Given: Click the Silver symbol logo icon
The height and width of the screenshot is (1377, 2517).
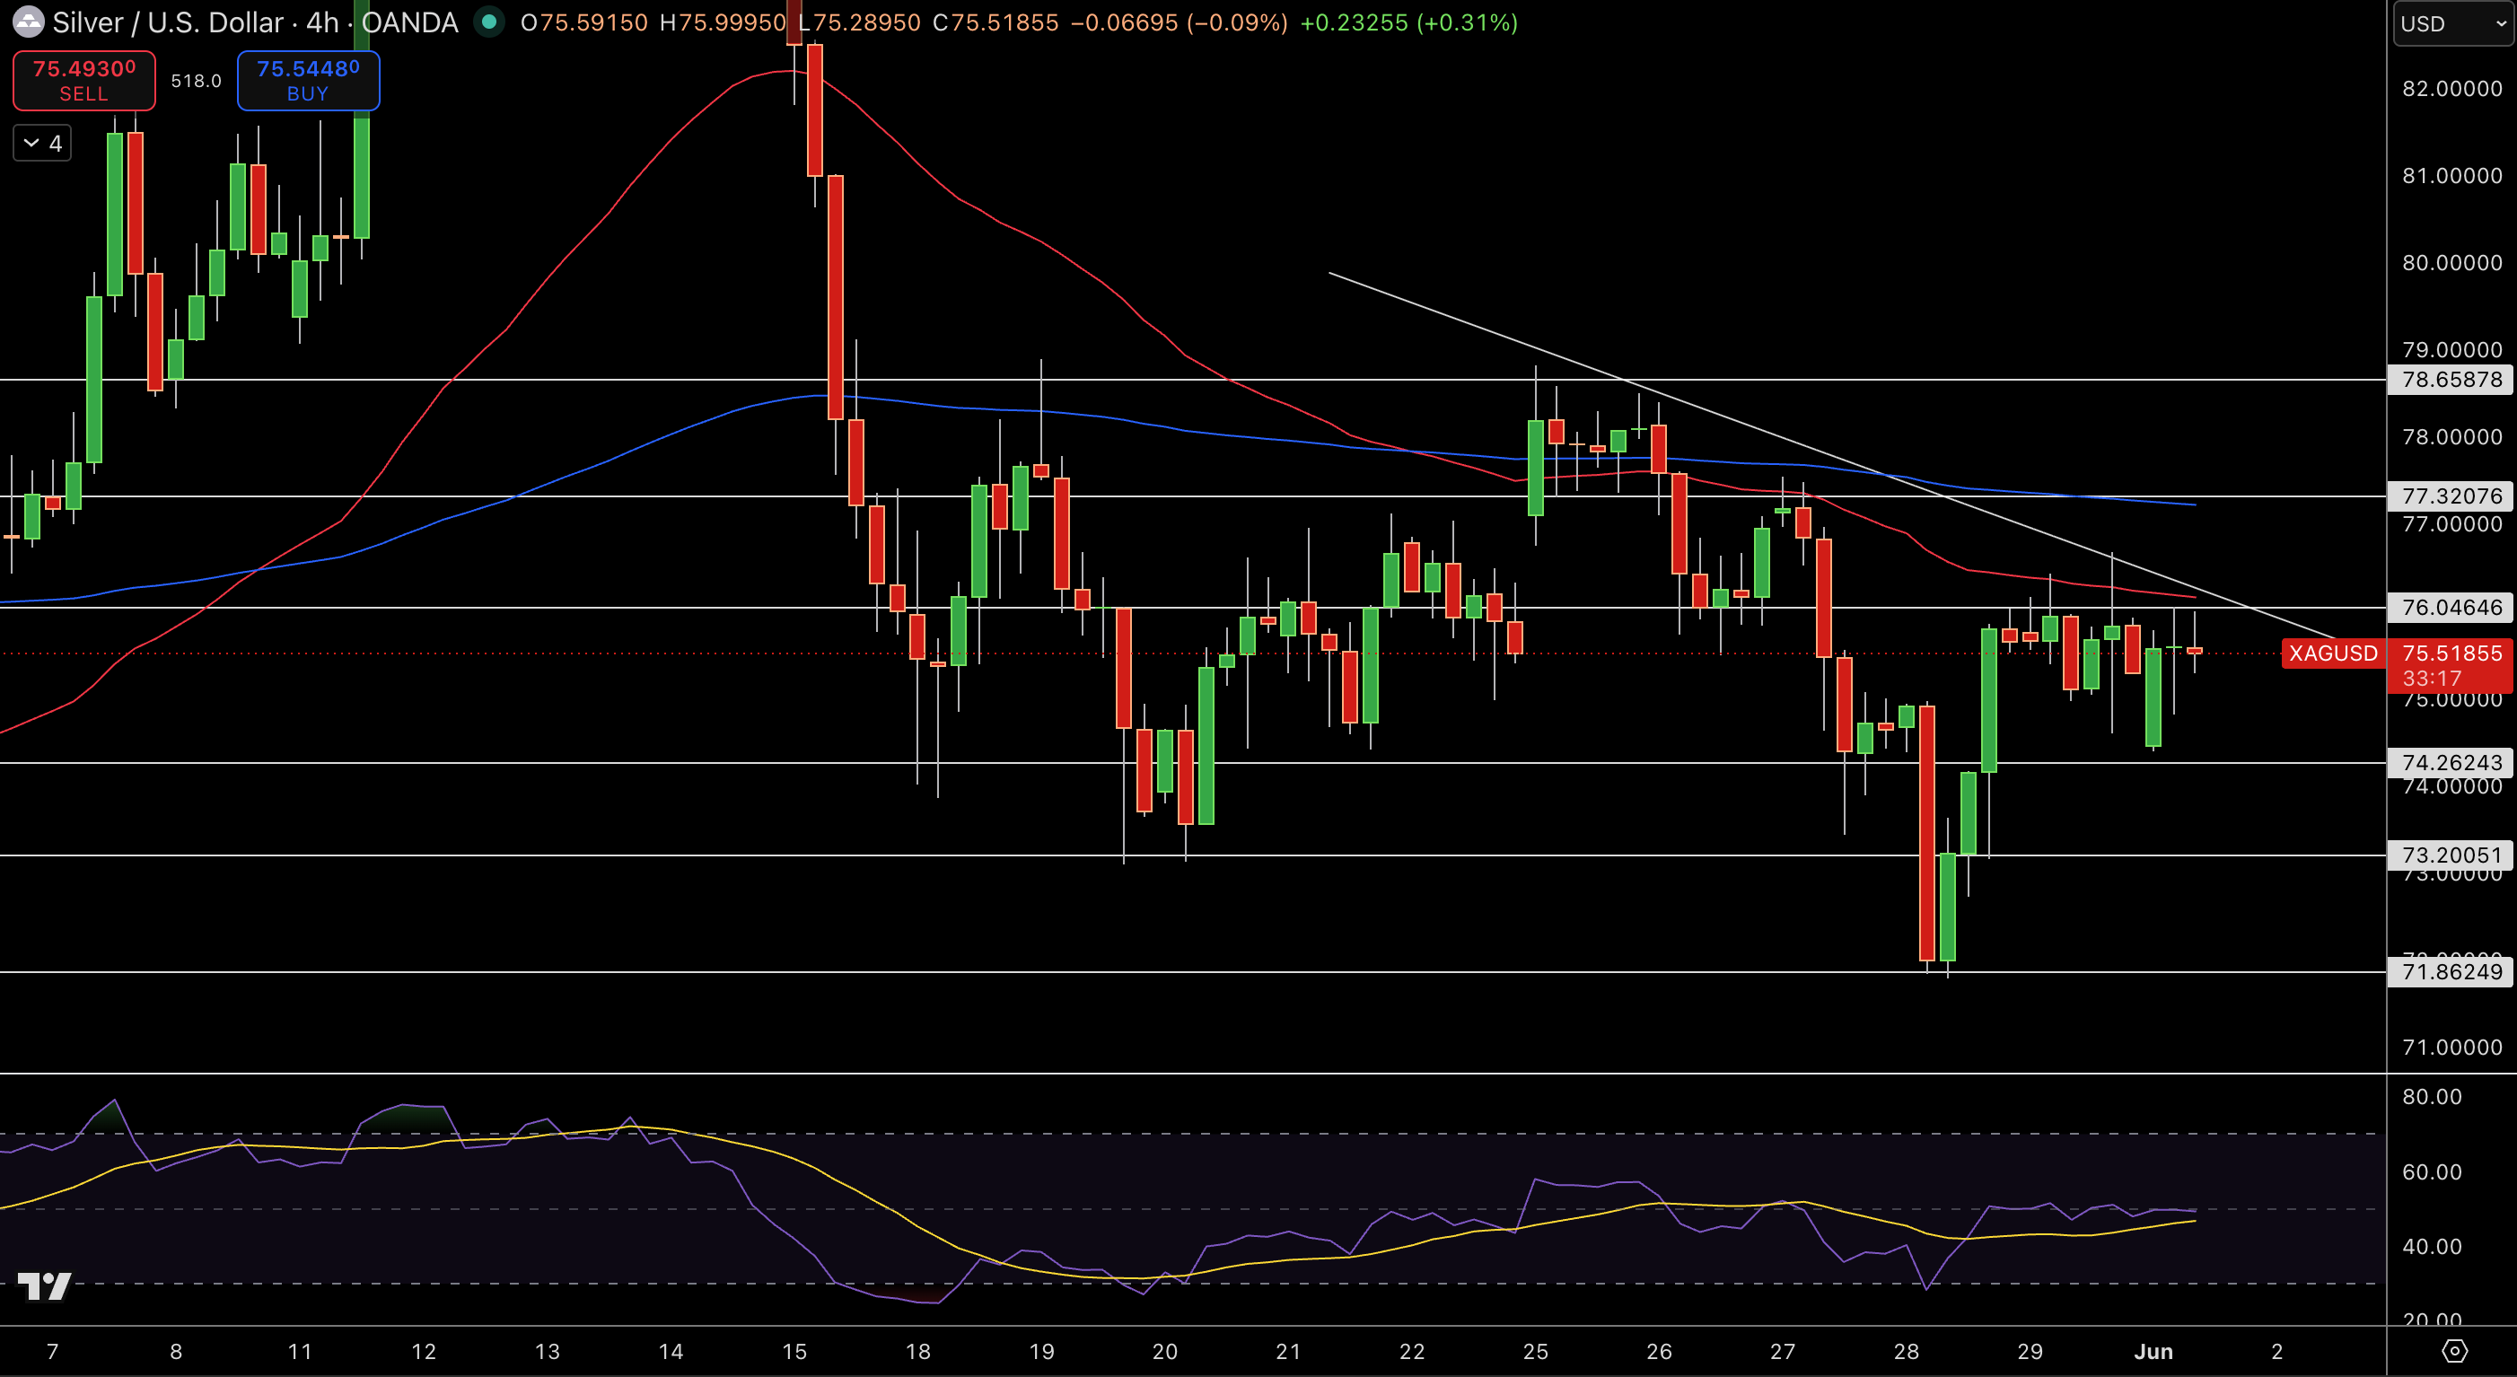Looking at the screenshot, I should click(27, 22).
